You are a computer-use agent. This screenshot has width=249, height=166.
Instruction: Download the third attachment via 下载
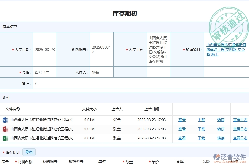coord(201,138)
